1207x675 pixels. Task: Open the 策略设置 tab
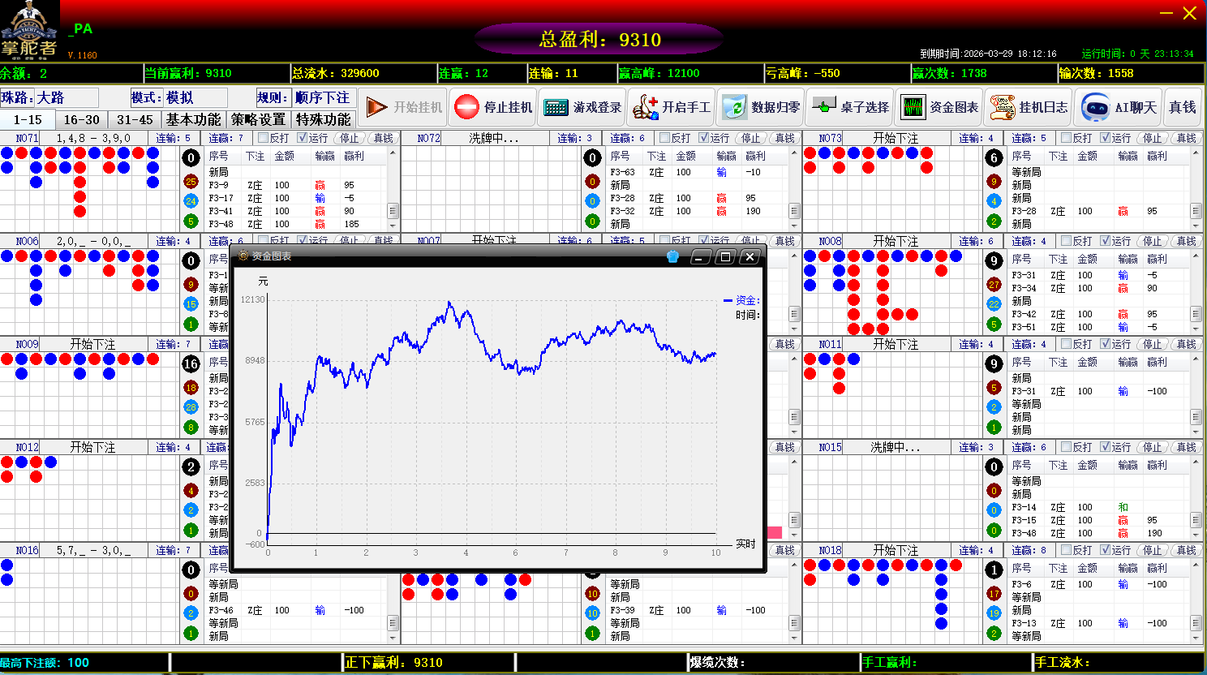pos(258,119)
